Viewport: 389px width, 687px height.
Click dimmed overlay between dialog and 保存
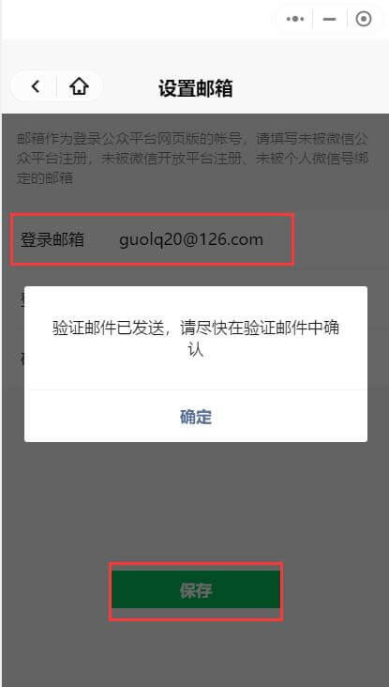click(x=196, y=502)
